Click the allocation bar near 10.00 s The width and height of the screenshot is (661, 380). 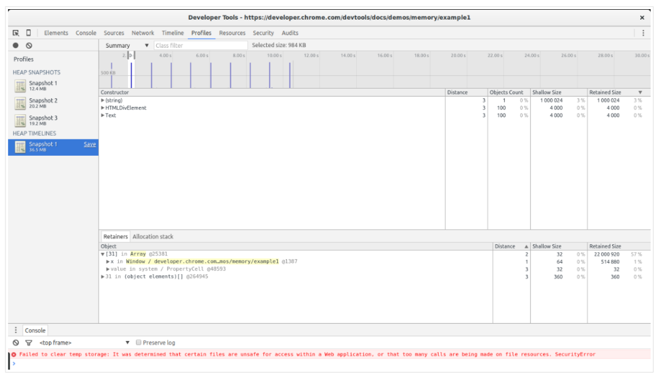270,75
